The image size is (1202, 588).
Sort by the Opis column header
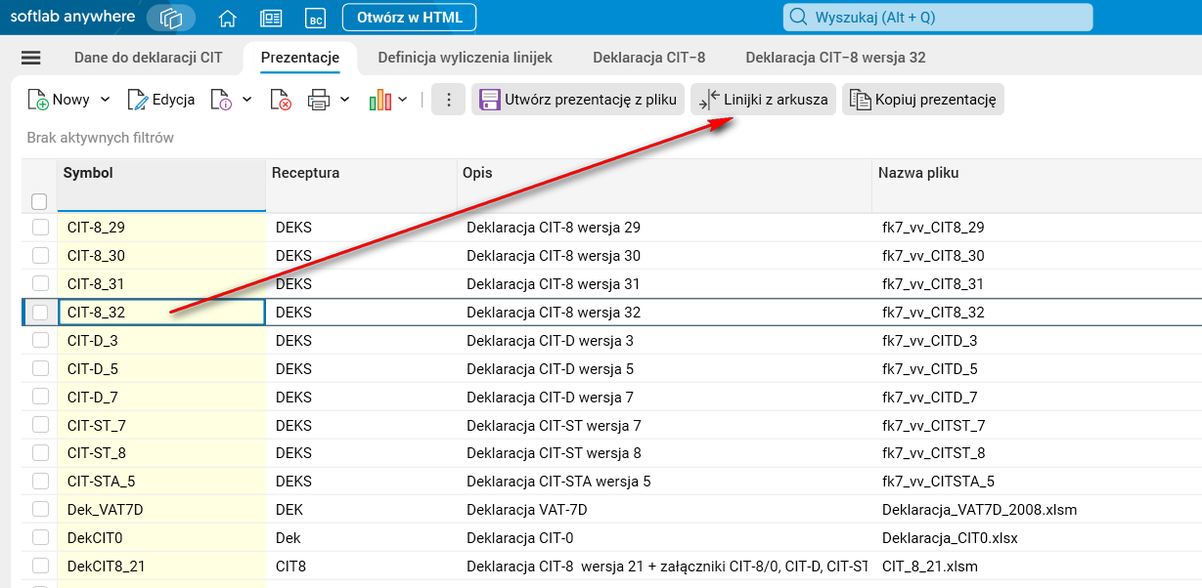tap(664, 185)
